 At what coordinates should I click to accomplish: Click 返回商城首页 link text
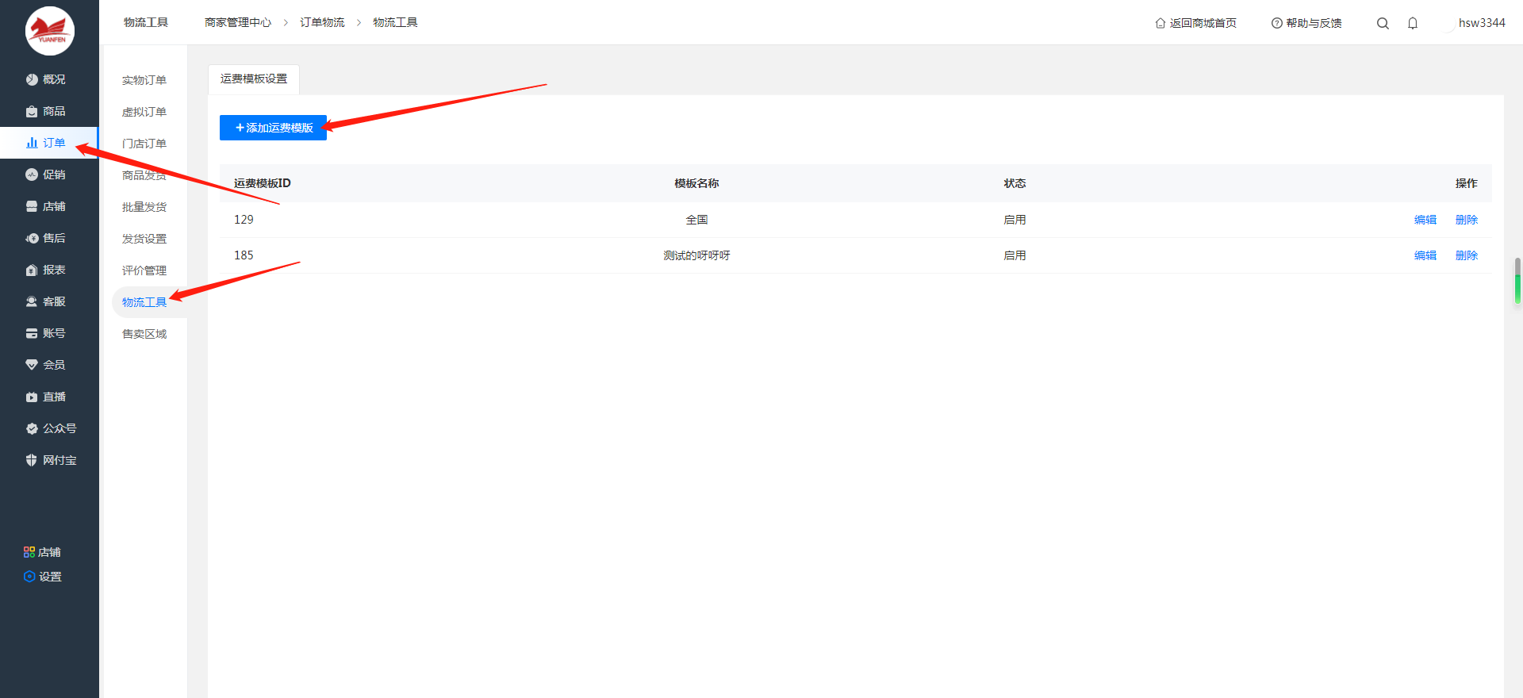coord(1203,23)
